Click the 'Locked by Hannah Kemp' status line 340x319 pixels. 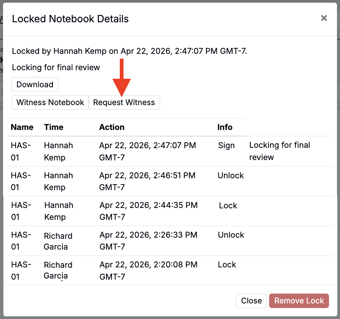(x=129, y=51)
